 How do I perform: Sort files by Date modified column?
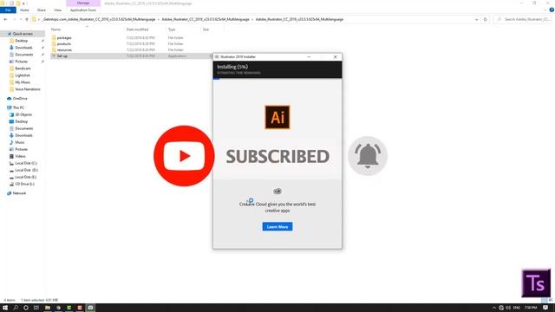[137, 29]
